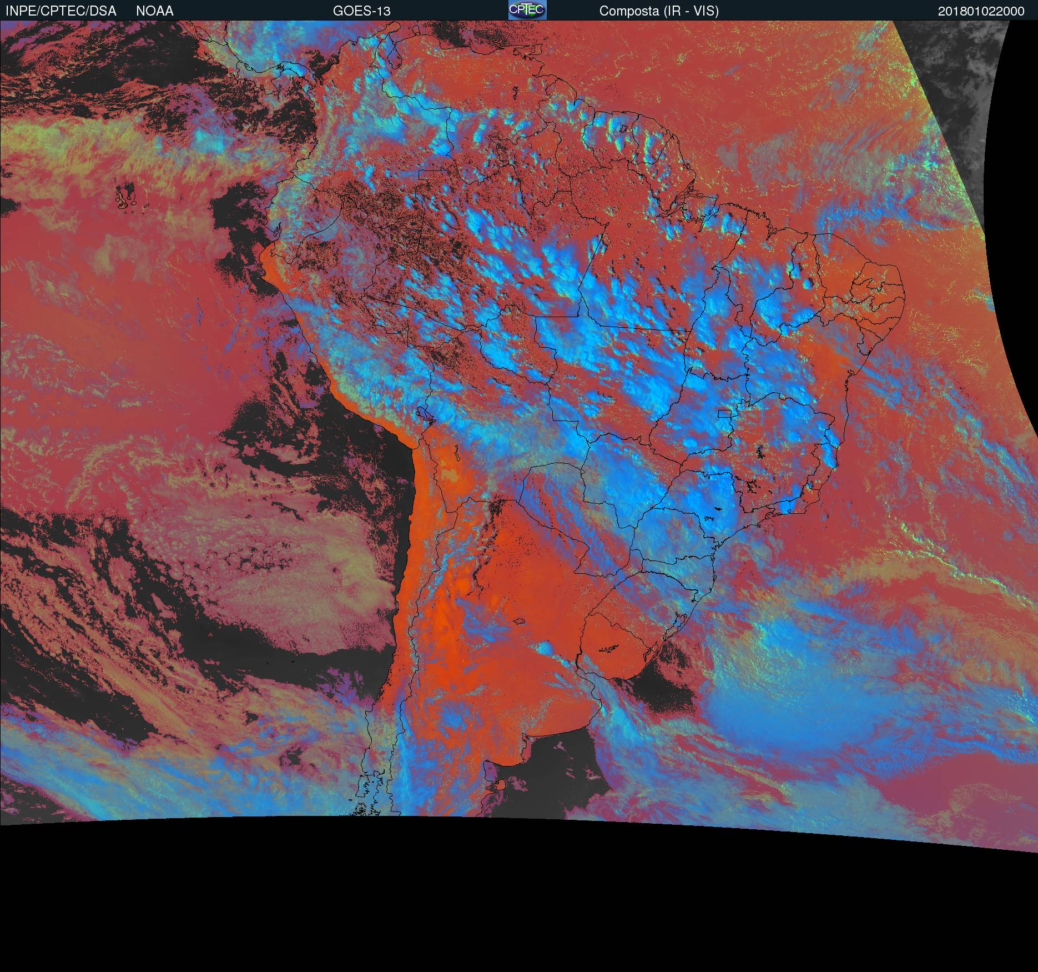The height and width of the screenshot is (972, 1038).
Task: Click the CPTEC logo in the header
Action: [527, 10]
